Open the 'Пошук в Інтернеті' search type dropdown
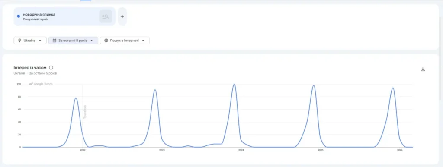 pyautogui.click(x=125, y=41)
